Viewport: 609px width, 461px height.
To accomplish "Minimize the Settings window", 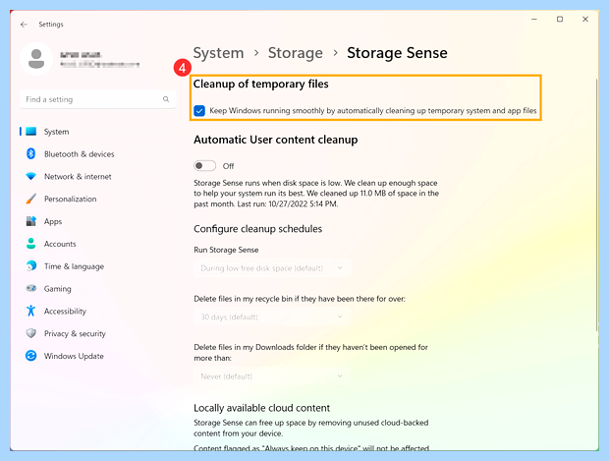I will click(x=534, y=19).
